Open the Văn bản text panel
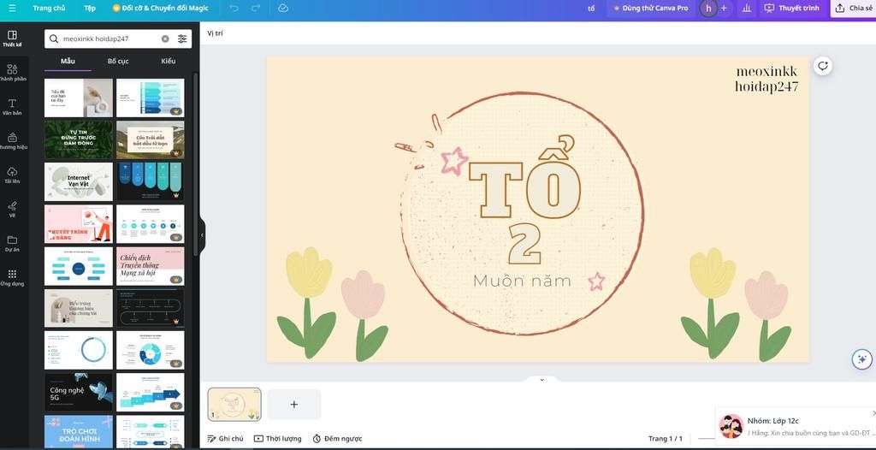This screenshot has height=450, width=876. tap(12, 107)
